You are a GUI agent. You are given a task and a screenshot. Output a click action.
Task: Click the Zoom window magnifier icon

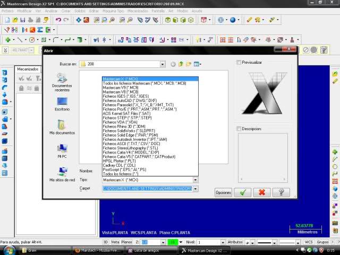pyautogui.click(x=97, y=20)
